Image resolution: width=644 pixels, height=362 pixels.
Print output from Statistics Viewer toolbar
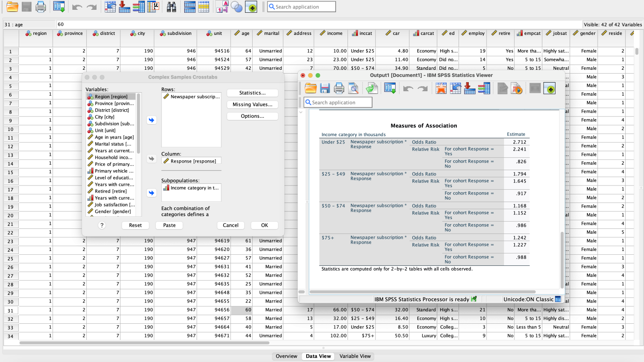tap(339, 88)
